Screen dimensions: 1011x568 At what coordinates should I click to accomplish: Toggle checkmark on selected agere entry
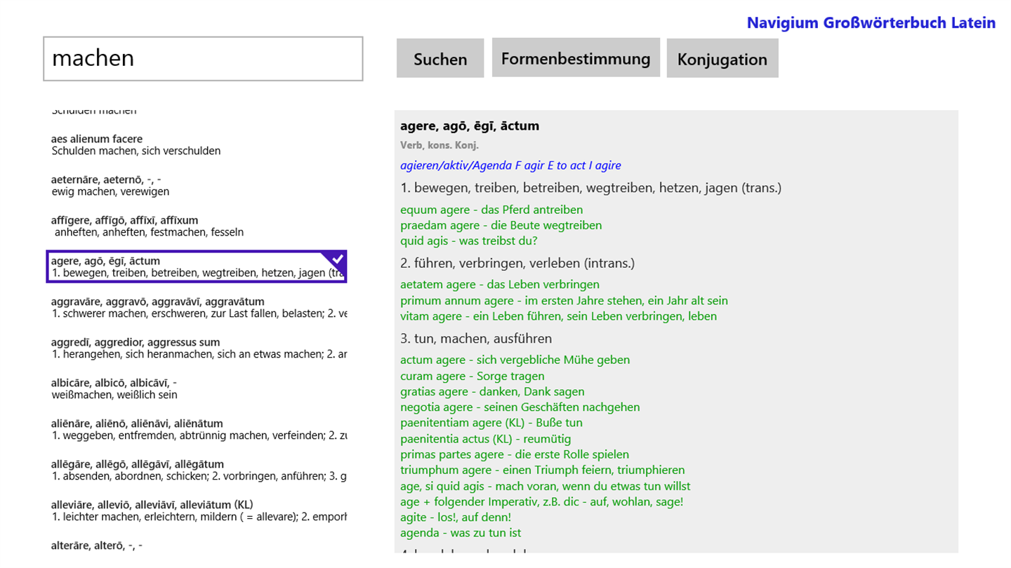[x=338, y=259]
